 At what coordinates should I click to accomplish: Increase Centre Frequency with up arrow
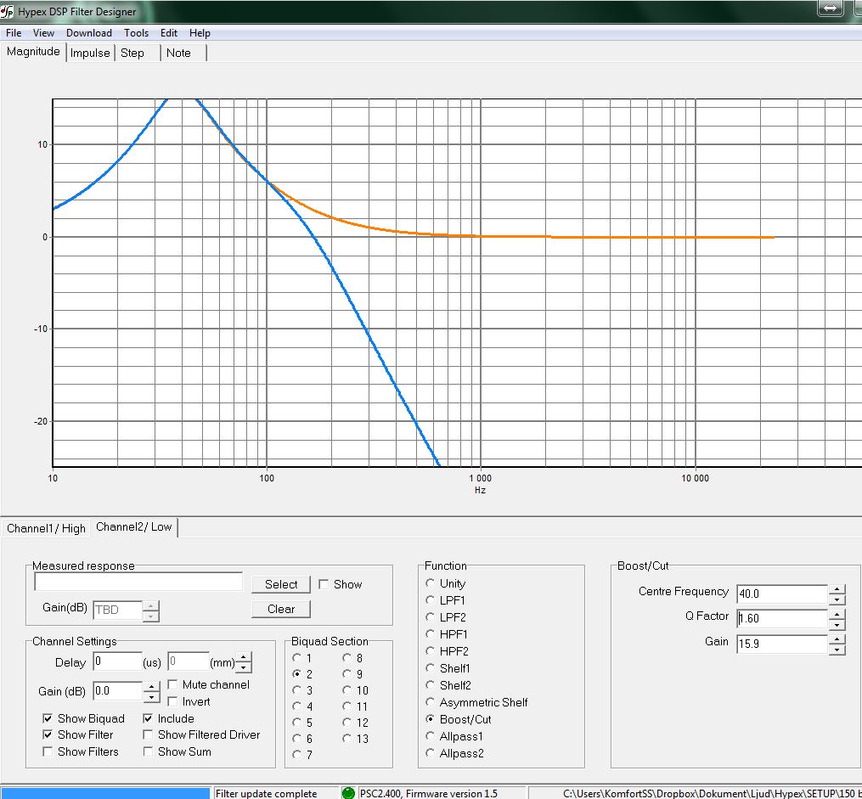click(837, 588)
